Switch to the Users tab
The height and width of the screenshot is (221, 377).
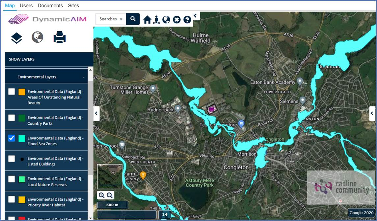pyautogui.click(x=26, y=6)
